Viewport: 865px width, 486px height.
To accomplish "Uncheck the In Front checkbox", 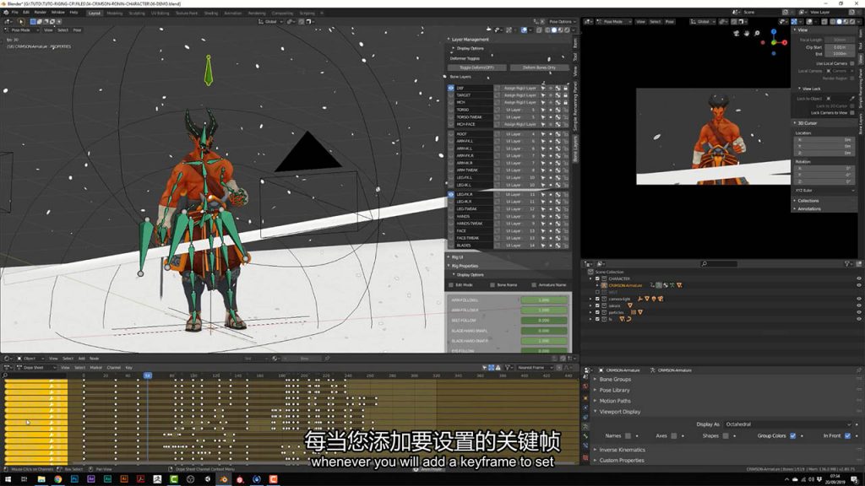I will [848, 436].
